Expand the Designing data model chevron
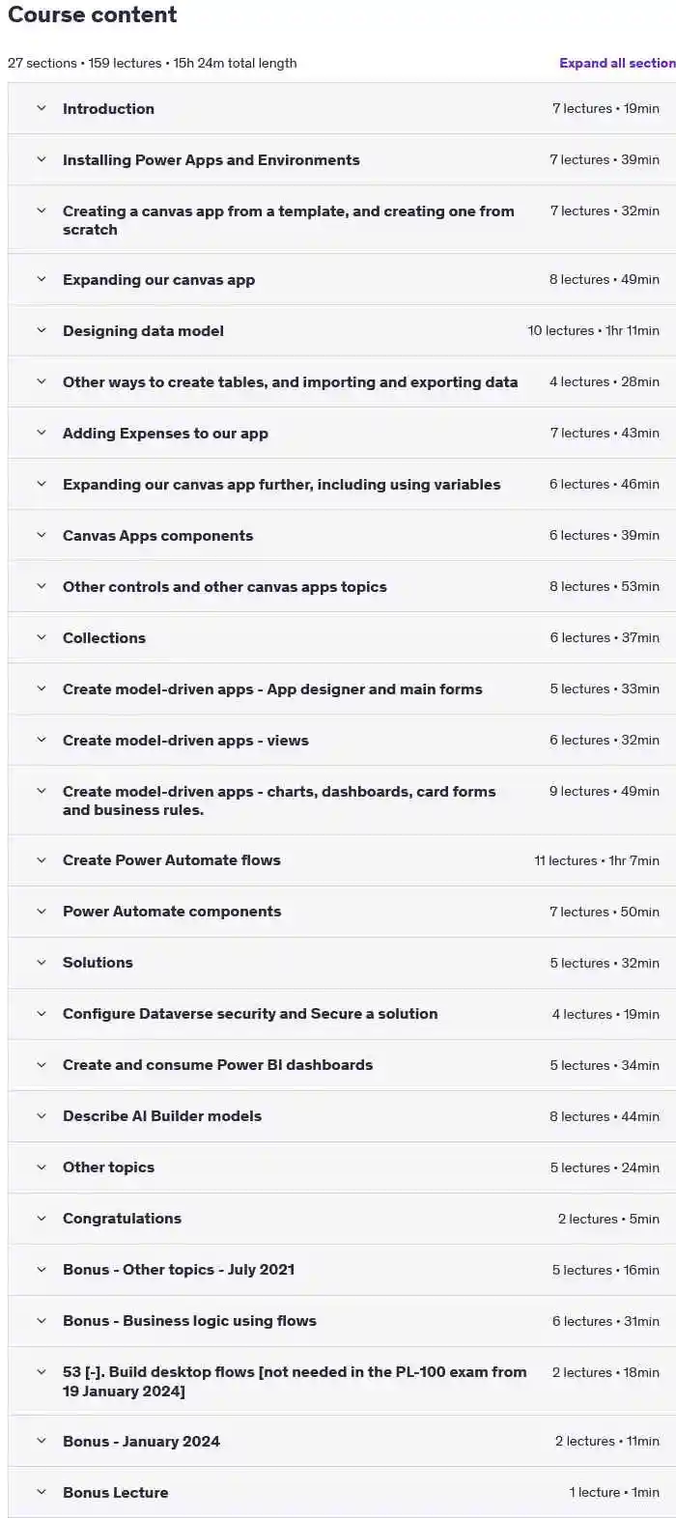 pyautogui.click(x=42, y=330)
